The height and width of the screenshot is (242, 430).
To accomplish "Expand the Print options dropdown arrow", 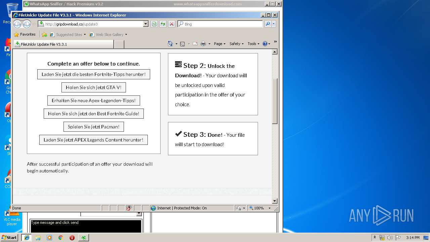I will (209, 44).
